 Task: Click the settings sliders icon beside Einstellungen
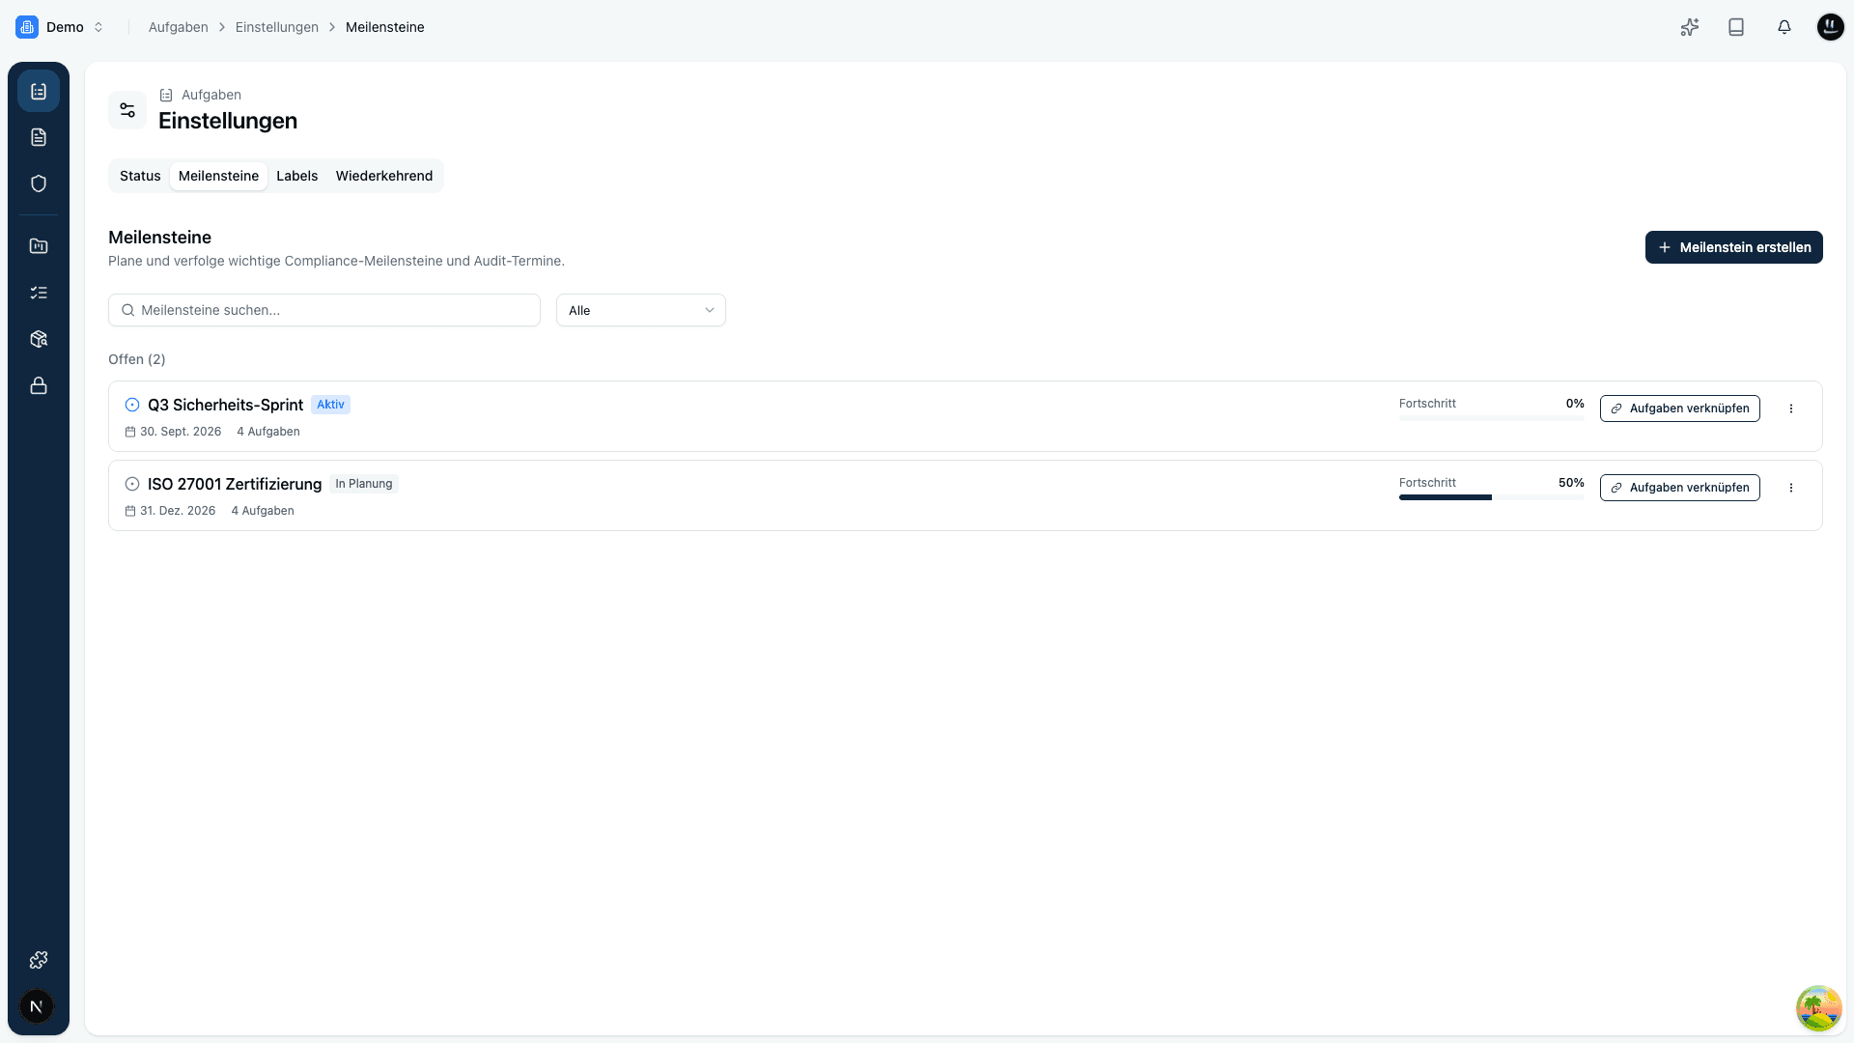coord(127,110)
